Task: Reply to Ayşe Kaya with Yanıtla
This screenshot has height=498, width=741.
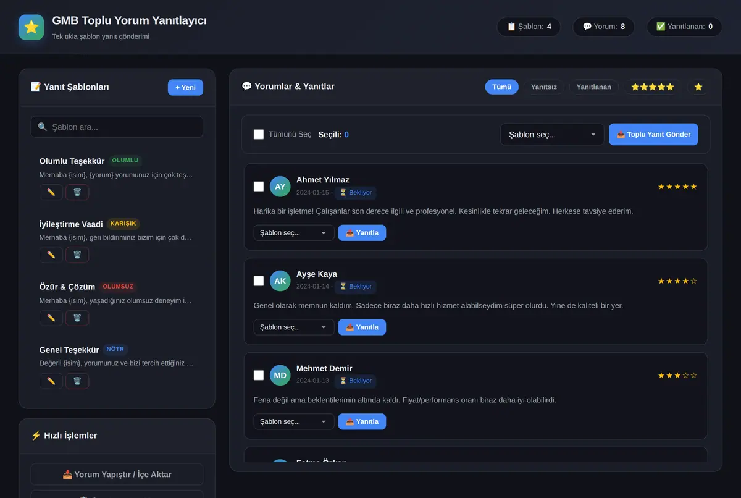Action: coord(362,327)
